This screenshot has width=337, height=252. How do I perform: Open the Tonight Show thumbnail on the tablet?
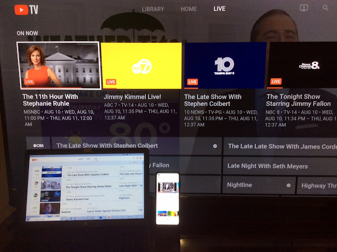pos(51,184)
